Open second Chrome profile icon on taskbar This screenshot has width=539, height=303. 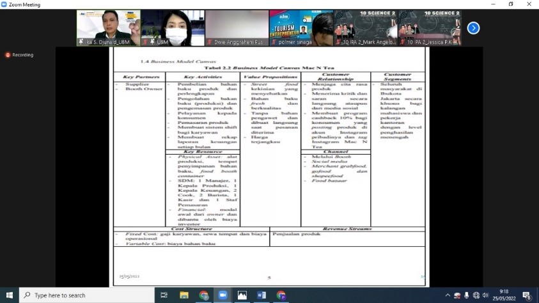coord(281,295)
